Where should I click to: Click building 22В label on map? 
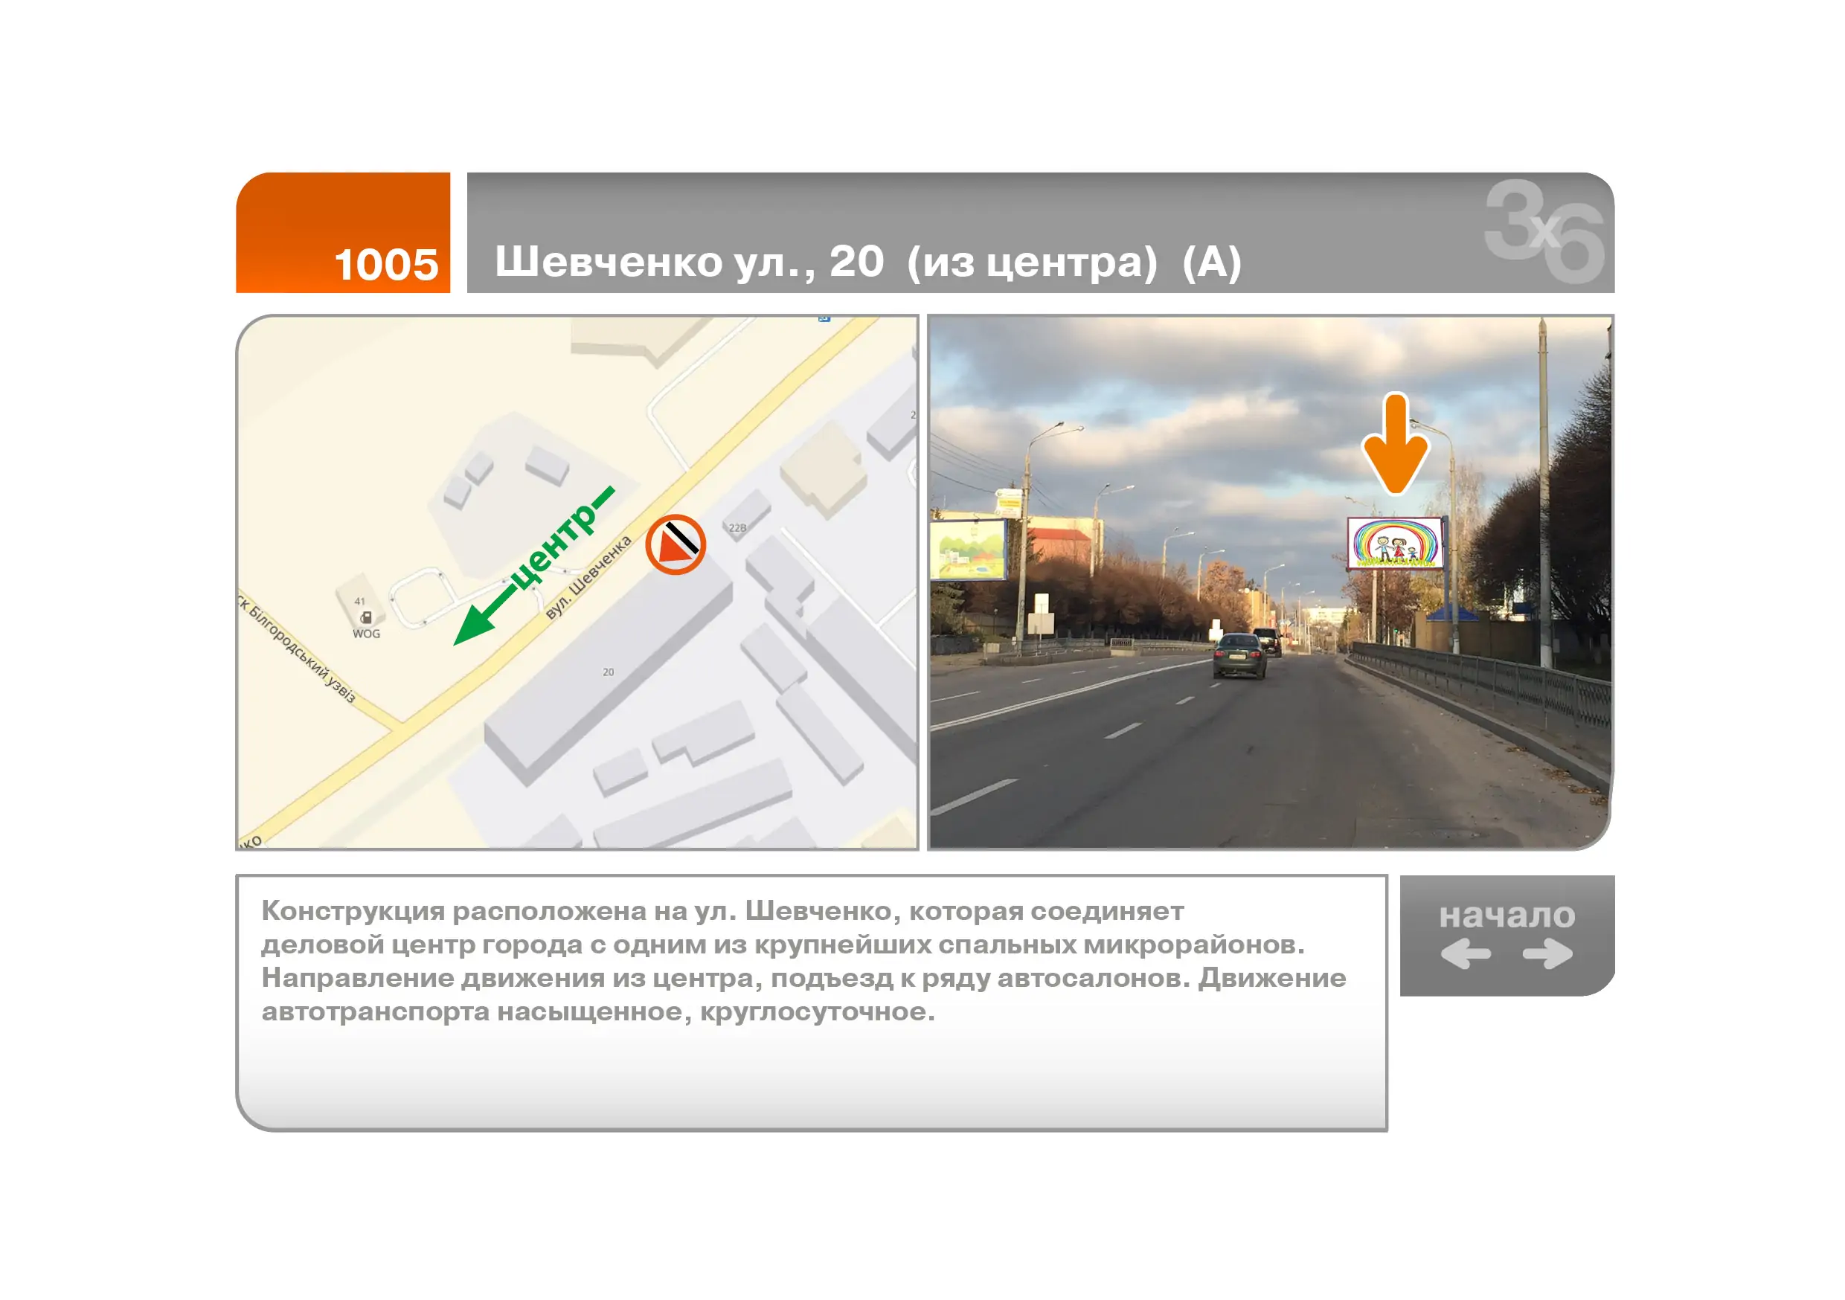[738, 528]
